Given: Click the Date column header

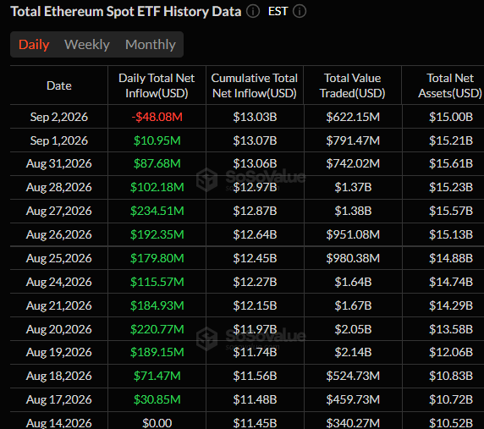Looking at the screenshot, I should (x=59, y=85).
